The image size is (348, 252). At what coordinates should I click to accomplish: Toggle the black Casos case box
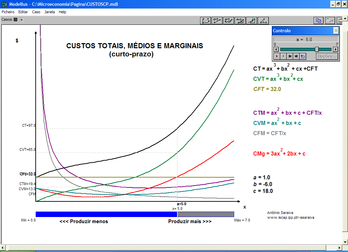click(x=16, y=20)
